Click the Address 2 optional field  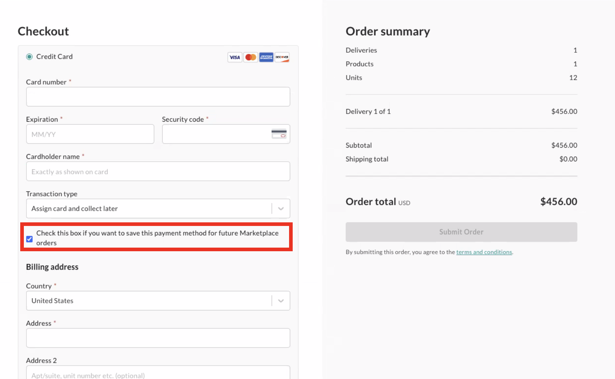pos(158,374)
